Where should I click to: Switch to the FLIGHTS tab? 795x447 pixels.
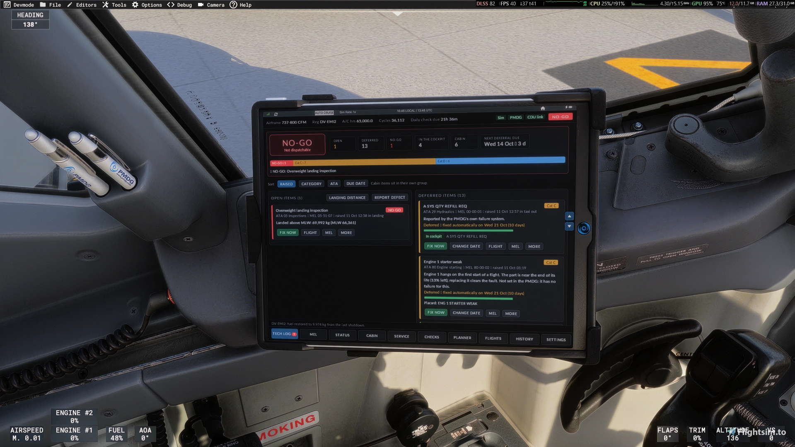pyautogui.click(x=493, y=338)
